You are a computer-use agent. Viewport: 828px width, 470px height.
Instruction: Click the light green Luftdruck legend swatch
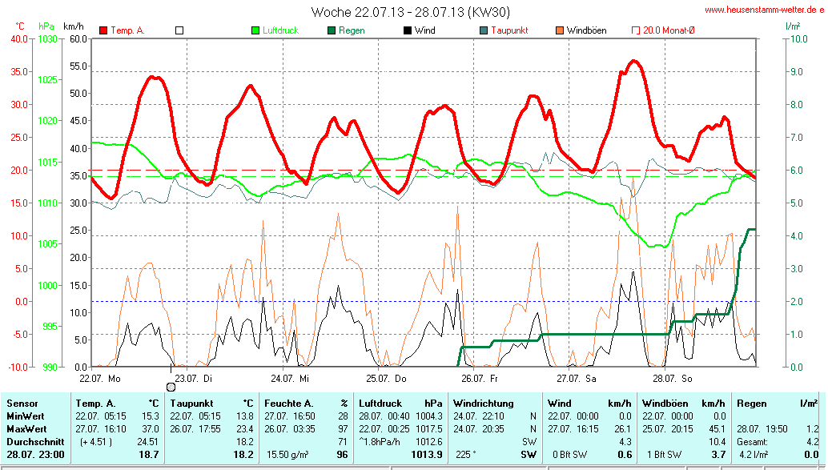(x=255, y=30)
